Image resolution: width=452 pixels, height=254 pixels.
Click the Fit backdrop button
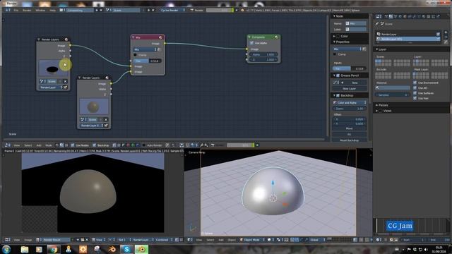(350, 135)
